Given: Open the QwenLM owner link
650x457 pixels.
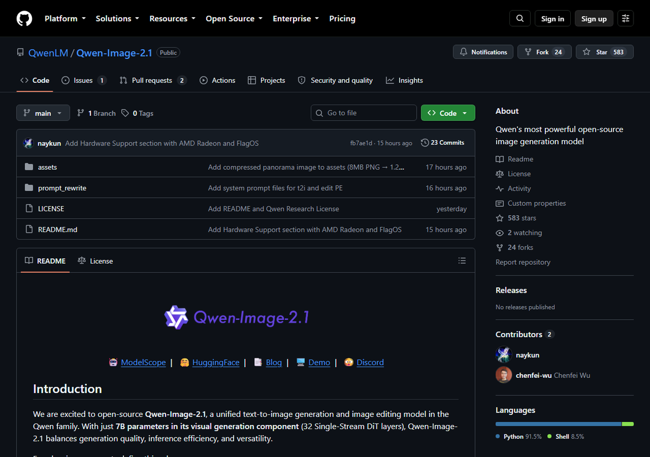Looking at the screenshot, I should (x=48, y=53).
